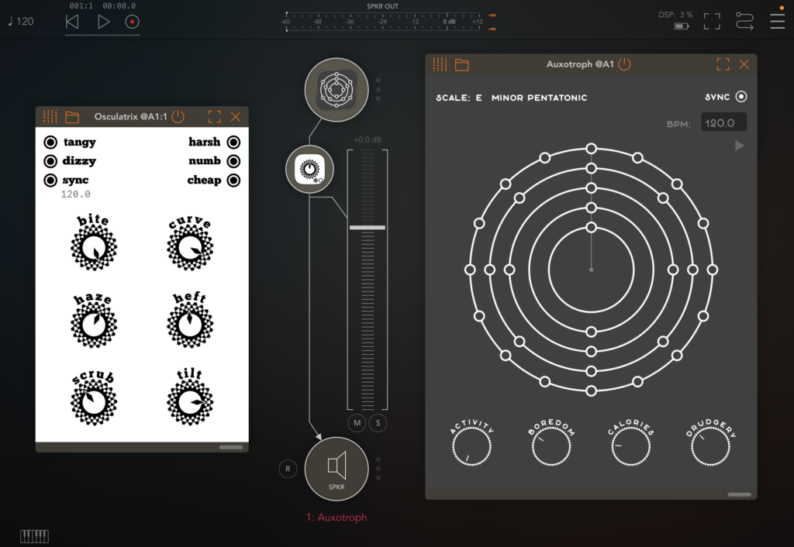Expand Osculatrix to full screen view
The height and width of the screenshot is (547, 794).
click(214, 117)
